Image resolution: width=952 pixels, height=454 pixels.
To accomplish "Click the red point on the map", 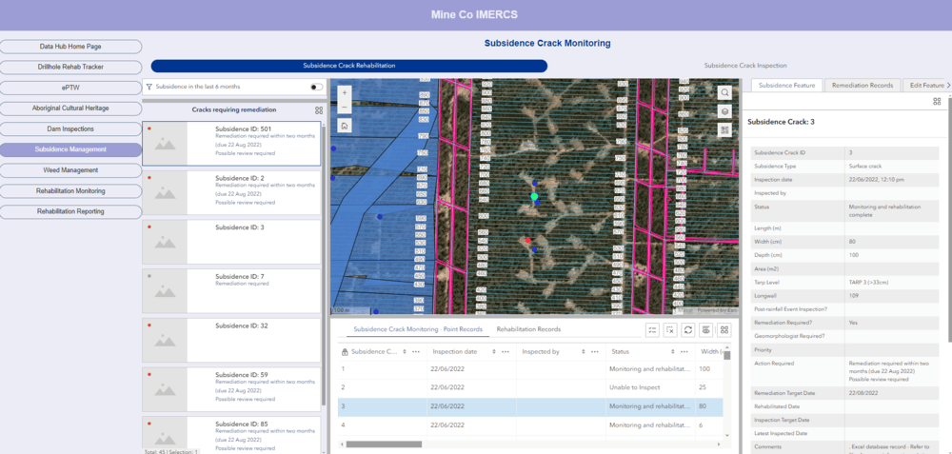I will pos(528,241).
